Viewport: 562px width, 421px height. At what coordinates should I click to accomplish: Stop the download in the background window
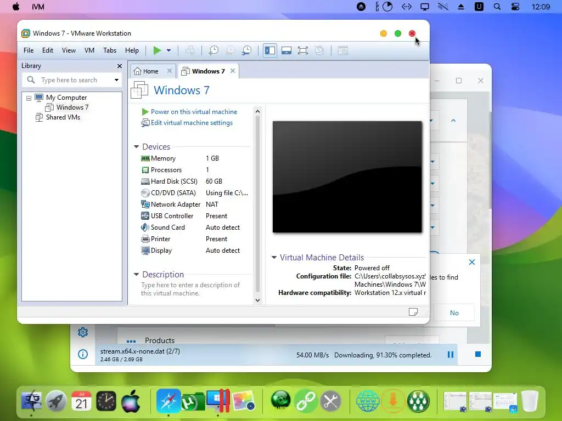(x=478, y=355)
